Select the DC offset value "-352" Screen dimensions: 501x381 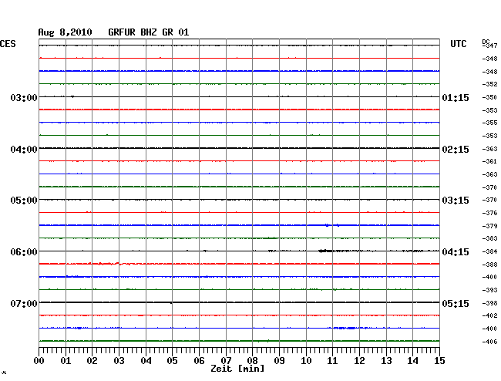(x=489, y=84)
